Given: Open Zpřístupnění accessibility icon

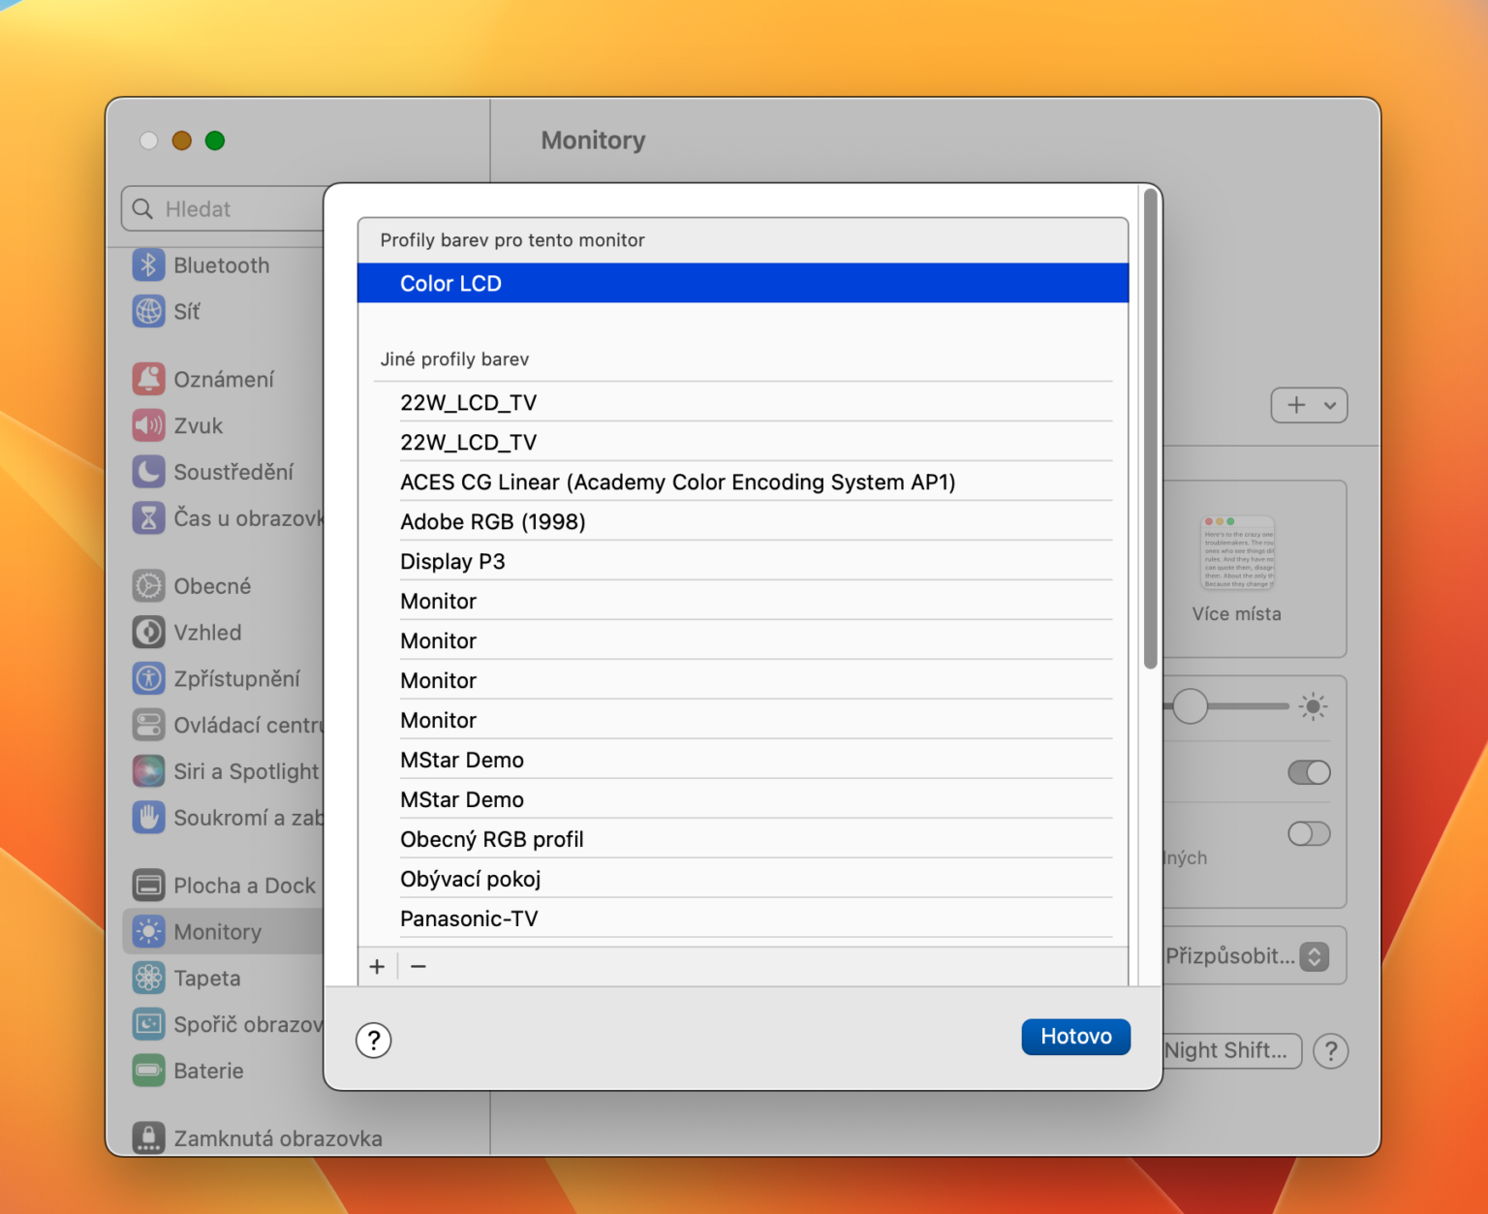Looking at the screenshot, I should (148, 678).
